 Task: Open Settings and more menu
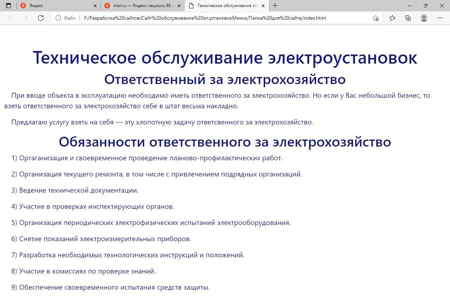[x=440, y=18]
